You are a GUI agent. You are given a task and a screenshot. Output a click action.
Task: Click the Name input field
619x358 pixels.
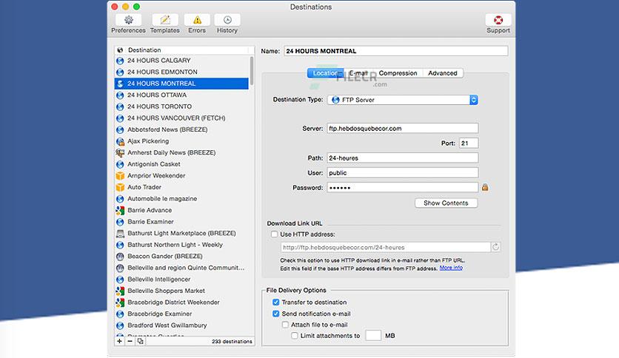(396, 51)
